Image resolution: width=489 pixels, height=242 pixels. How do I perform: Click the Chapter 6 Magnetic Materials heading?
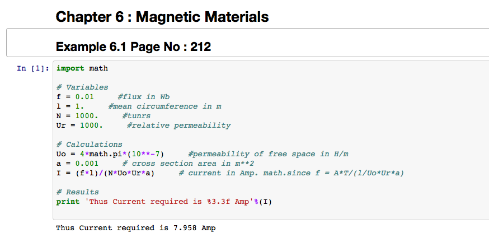coord(162,17)
